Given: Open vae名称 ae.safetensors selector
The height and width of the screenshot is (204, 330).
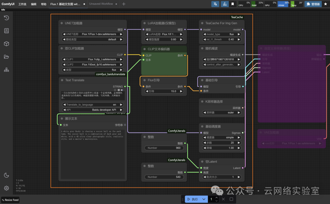Looking at the screenshot, I should 291,143.
